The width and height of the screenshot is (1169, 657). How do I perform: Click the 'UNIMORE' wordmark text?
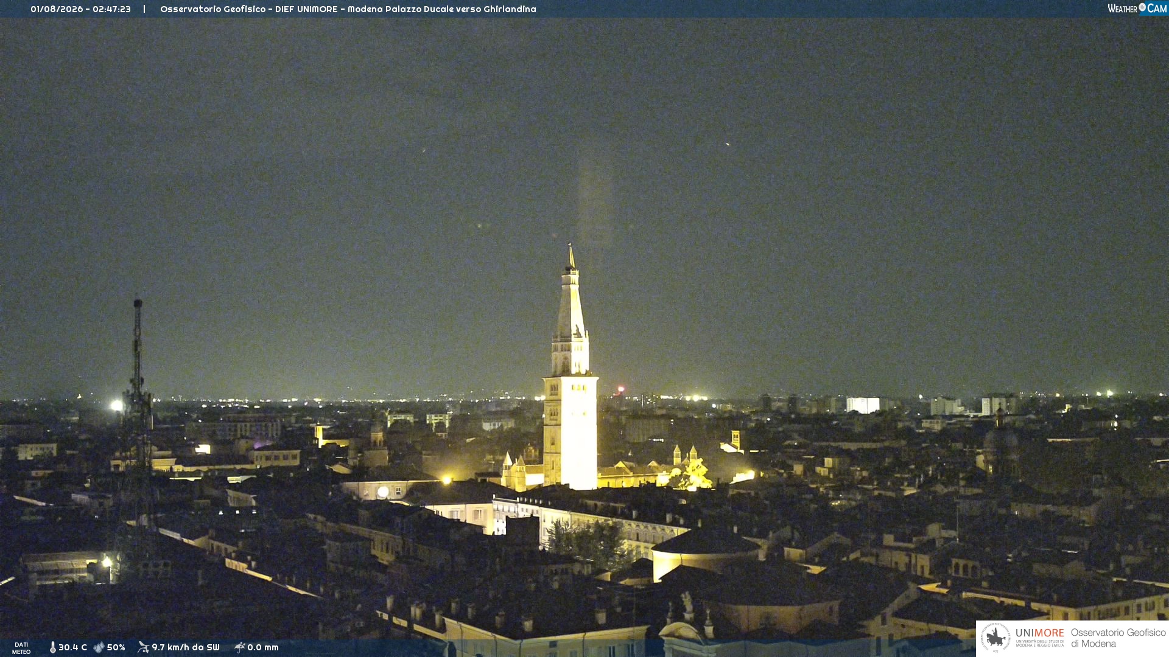[x=1040, y=633]
